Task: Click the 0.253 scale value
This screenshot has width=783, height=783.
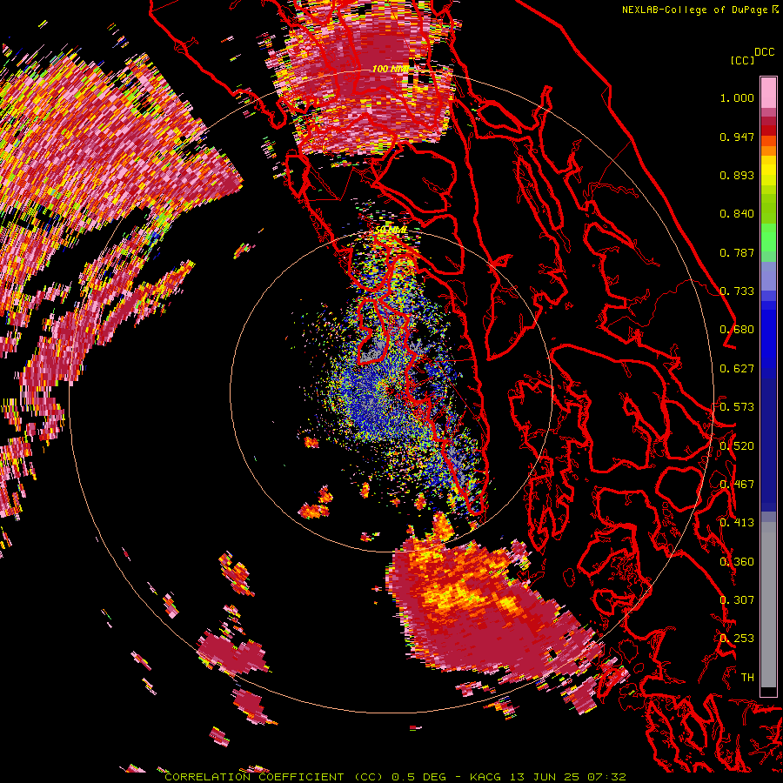Action: 737,639
